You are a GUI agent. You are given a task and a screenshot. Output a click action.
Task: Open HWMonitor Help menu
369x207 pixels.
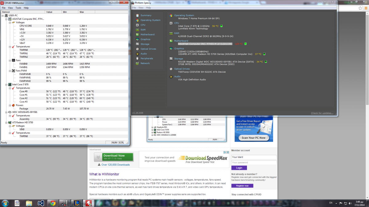[26, 8]
